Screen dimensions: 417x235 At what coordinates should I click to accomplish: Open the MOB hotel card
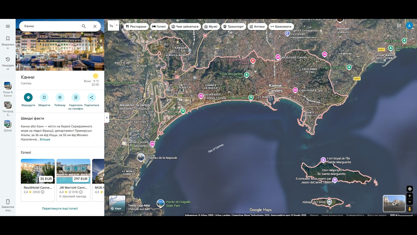98,180
